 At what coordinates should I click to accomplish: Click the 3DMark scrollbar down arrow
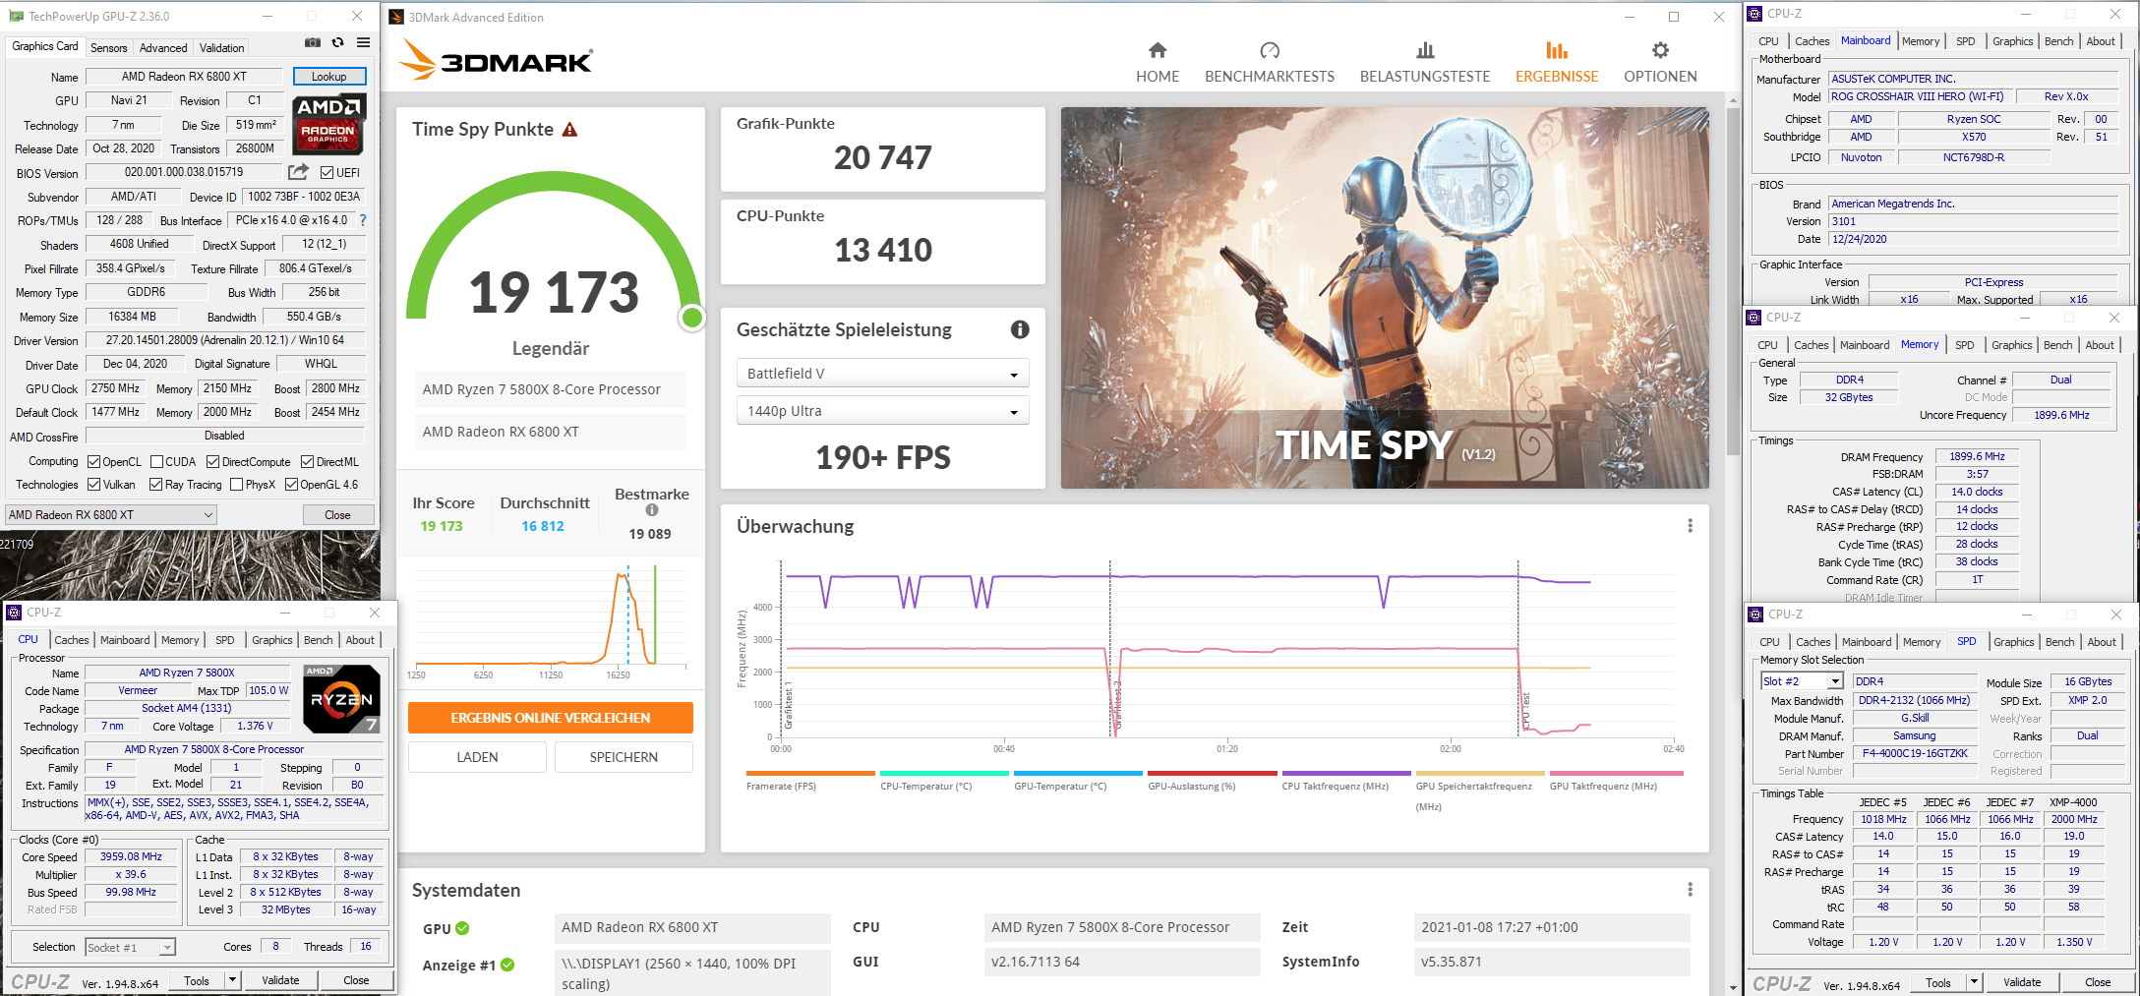click(1732, 987)
